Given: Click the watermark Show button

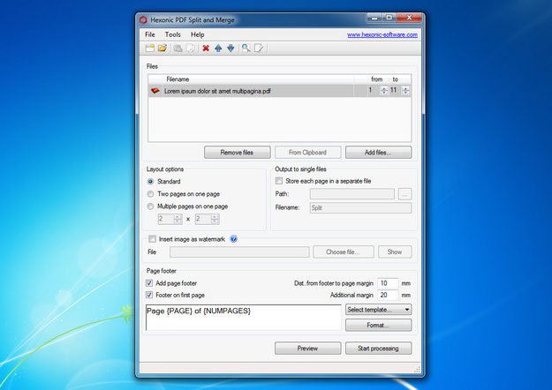Looking at the screenshot, I should click(x=395, y=251).
